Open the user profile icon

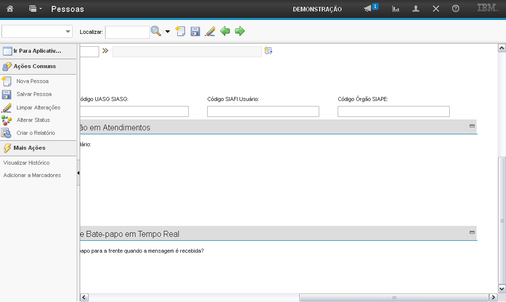[x=416, y=9]
